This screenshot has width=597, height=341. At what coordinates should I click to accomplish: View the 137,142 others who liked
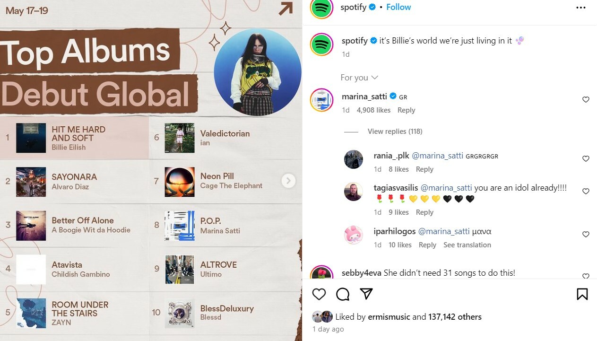pyautogui.click(x=455, y=317)
